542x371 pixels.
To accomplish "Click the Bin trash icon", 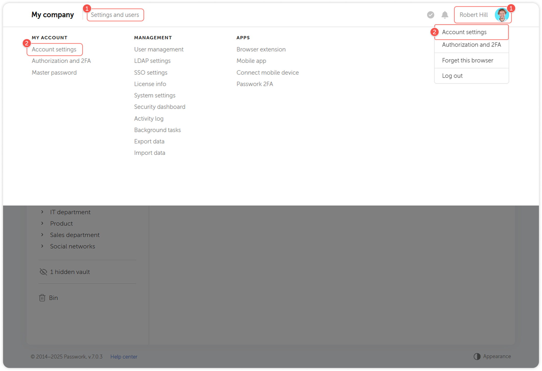I will point(42,298).
